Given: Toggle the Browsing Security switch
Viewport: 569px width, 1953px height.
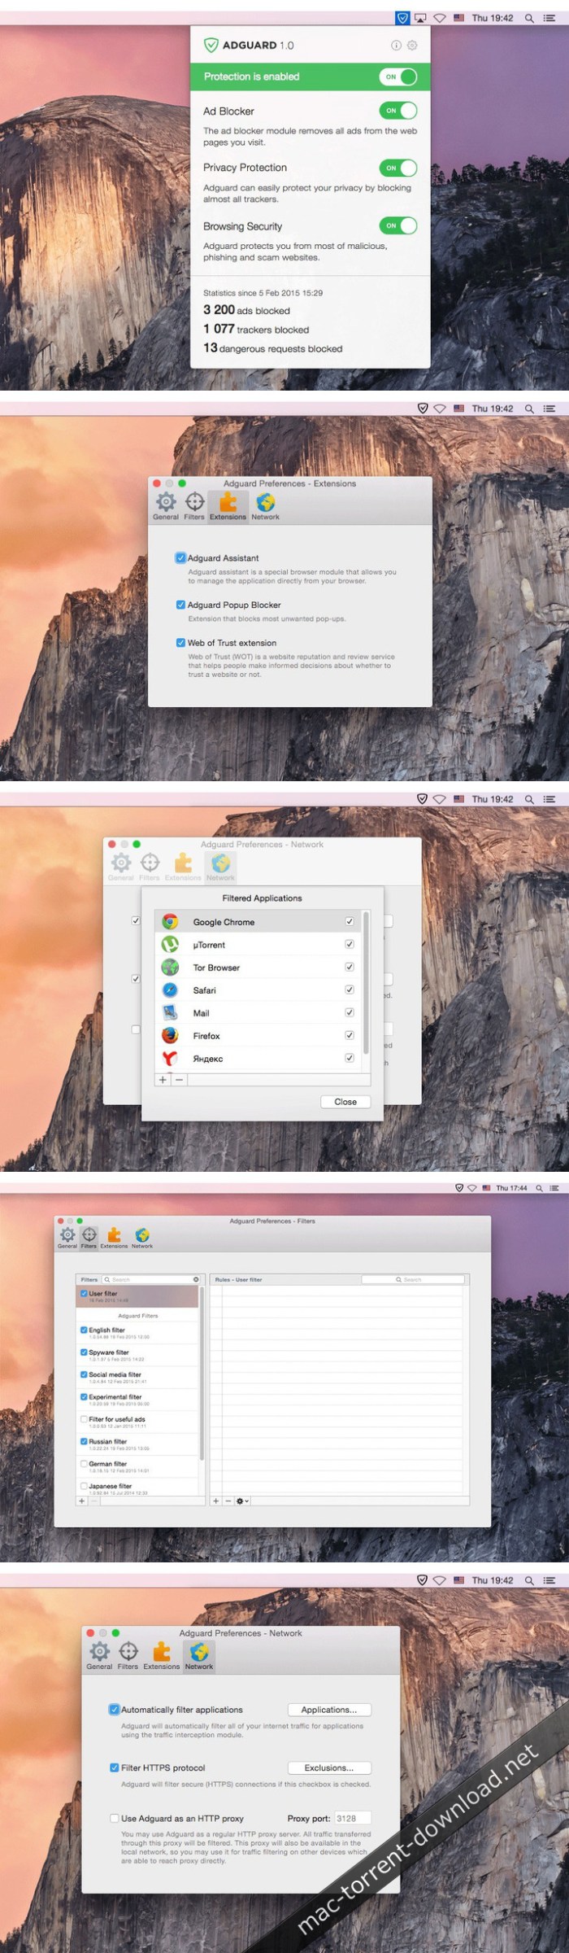Looking at the screenshot, I should [x=397, y=225].
